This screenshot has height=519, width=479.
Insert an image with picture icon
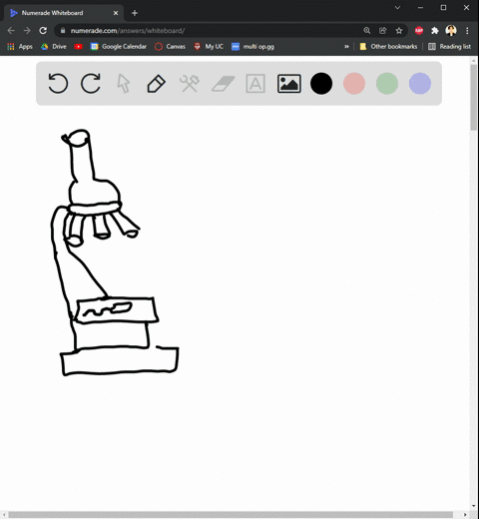point(289,84)
